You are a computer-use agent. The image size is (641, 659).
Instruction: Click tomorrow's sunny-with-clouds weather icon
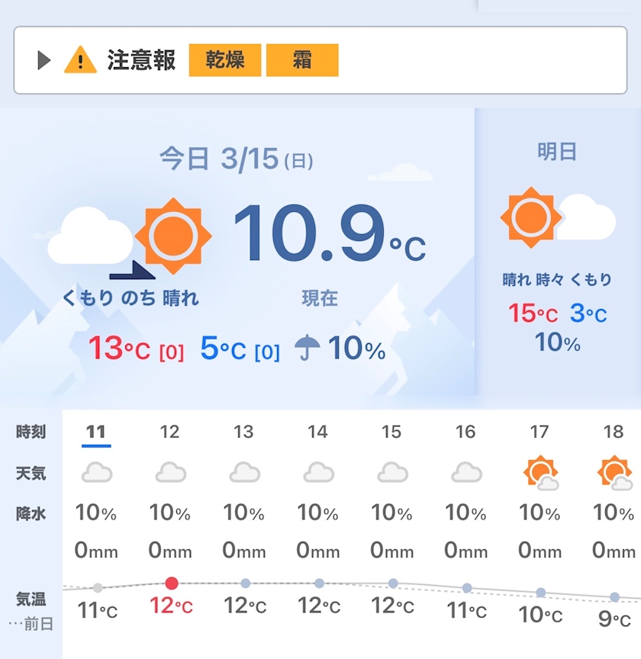[x=558, y=218]
